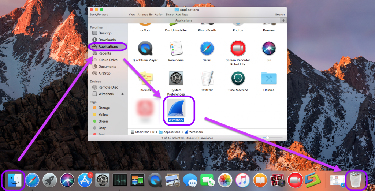Screen dimensions: 375x191
Task: Open the TextEdit app icon
Action: pyautogui.click(x=207, y=78)
